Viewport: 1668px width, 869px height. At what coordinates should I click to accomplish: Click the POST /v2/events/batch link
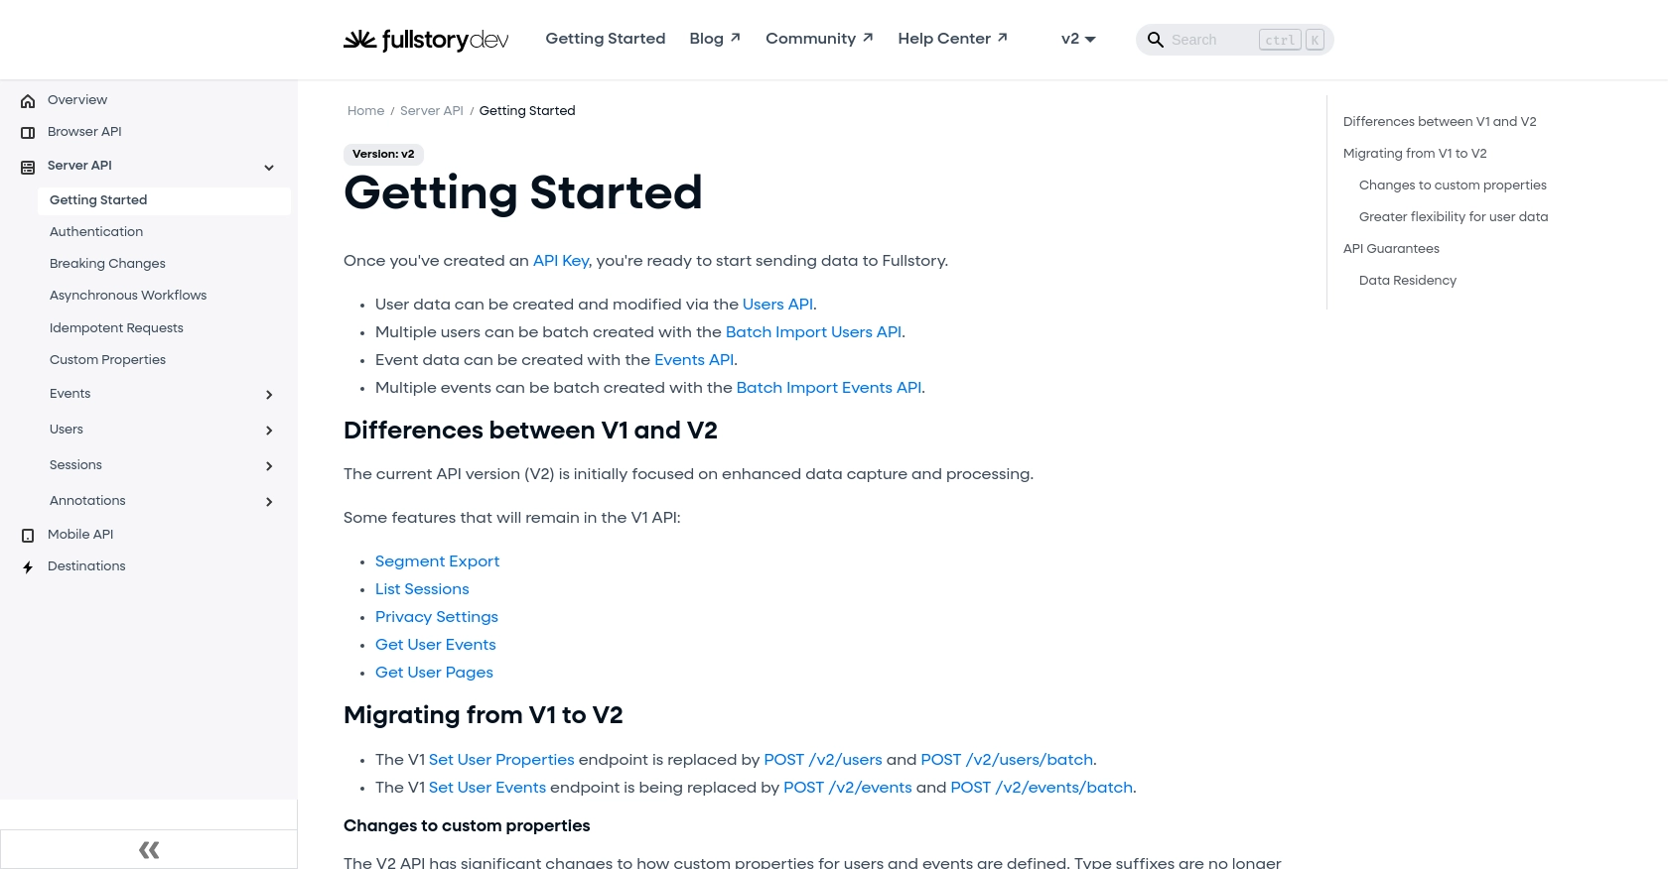pyautogui.click(x=1042, y=788)
